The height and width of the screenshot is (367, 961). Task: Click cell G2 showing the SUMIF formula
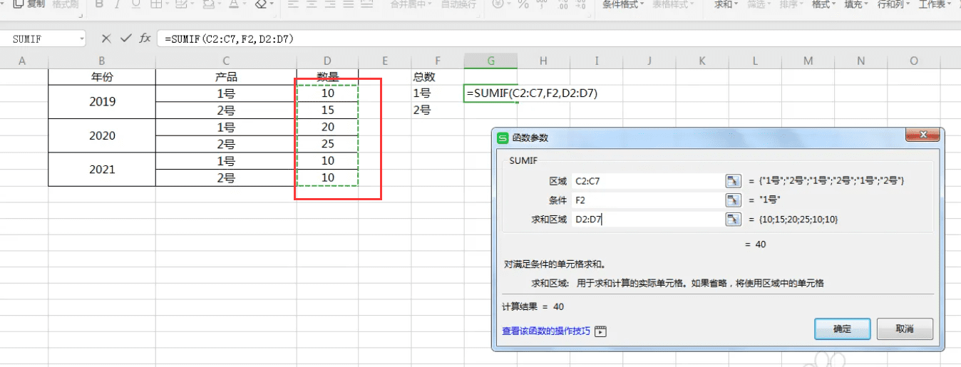(490, 93)
